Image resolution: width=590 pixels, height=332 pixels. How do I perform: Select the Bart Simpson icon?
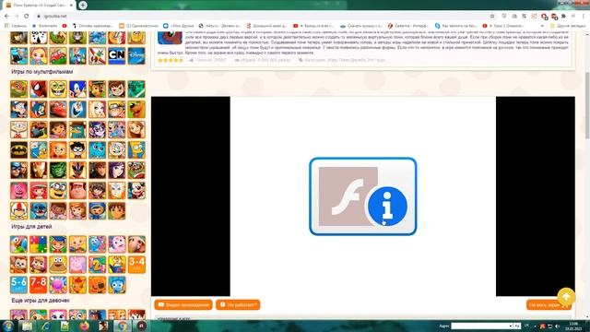pos(136,149)
